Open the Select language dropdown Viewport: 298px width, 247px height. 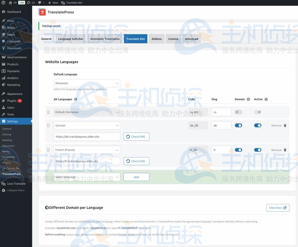87,177
